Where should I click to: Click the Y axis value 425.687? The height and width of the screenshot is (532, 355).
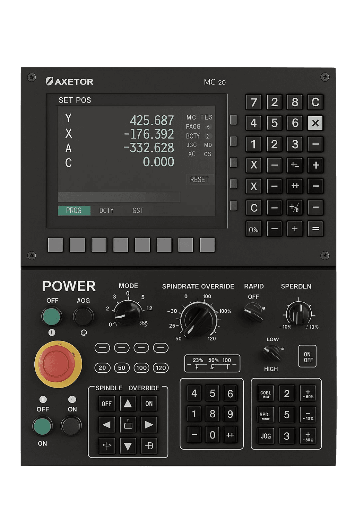[x=152, y=121]
